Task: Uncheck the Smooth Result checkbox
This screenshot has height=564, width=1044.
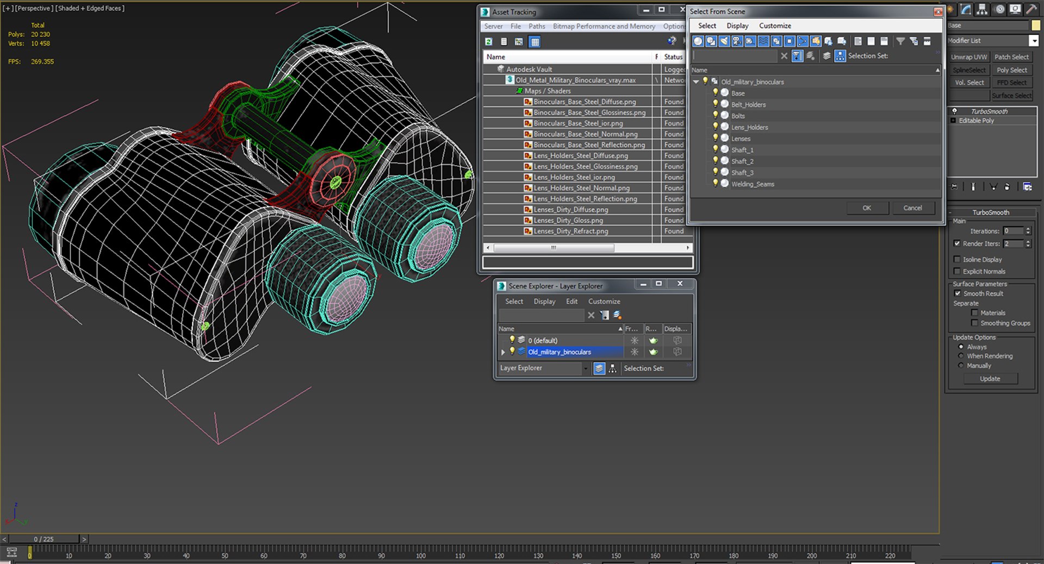Action: tap(958, 293)
